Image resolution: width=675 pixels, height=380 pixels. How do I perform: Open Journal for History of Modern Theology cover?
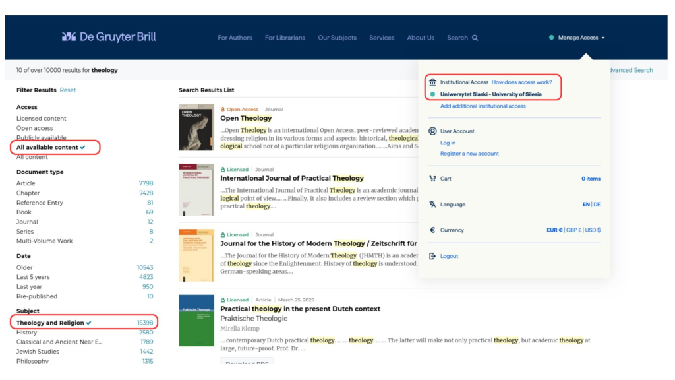click(x=196, y=255)
